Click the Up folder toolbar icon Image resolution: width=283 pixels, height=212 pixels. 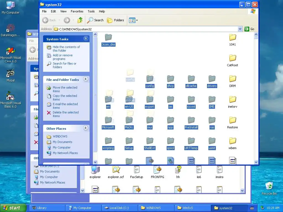click(80, 20)
